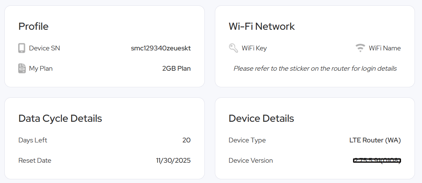Click the key icon next to WiFi Key
The height and width of the screenshot is (183, 422).
(x=234, y=48)
